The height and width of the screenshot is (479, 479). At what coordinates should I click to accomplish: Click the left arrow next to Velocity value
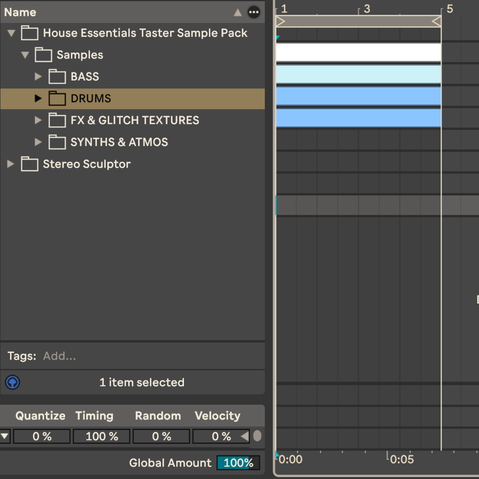pyautogui.click(x=245, y=436)
